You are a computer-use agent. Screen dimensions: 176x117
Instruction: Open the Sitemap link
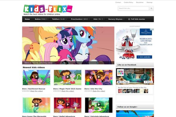click(x=149, y=2)
